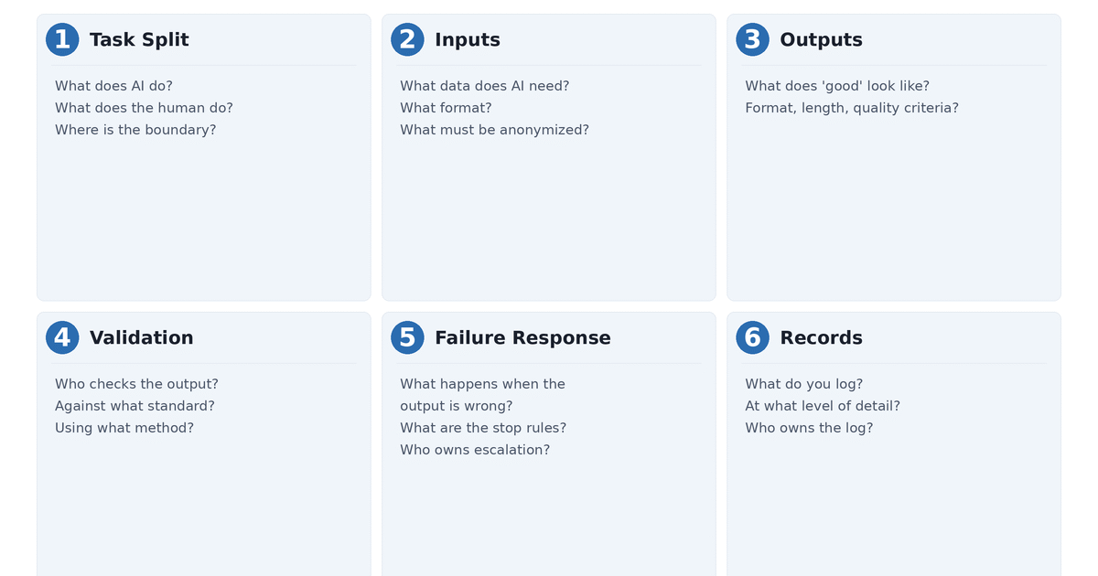Select the Task Split card heading
Image resolution: width=1098 pixels, height=576 pixels.
(139, 40)
